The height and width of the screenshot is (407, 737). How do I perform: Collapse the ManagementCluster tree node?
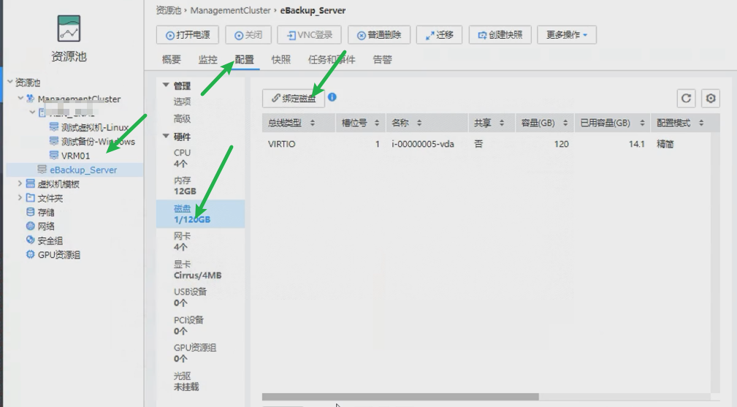point(20,99)
